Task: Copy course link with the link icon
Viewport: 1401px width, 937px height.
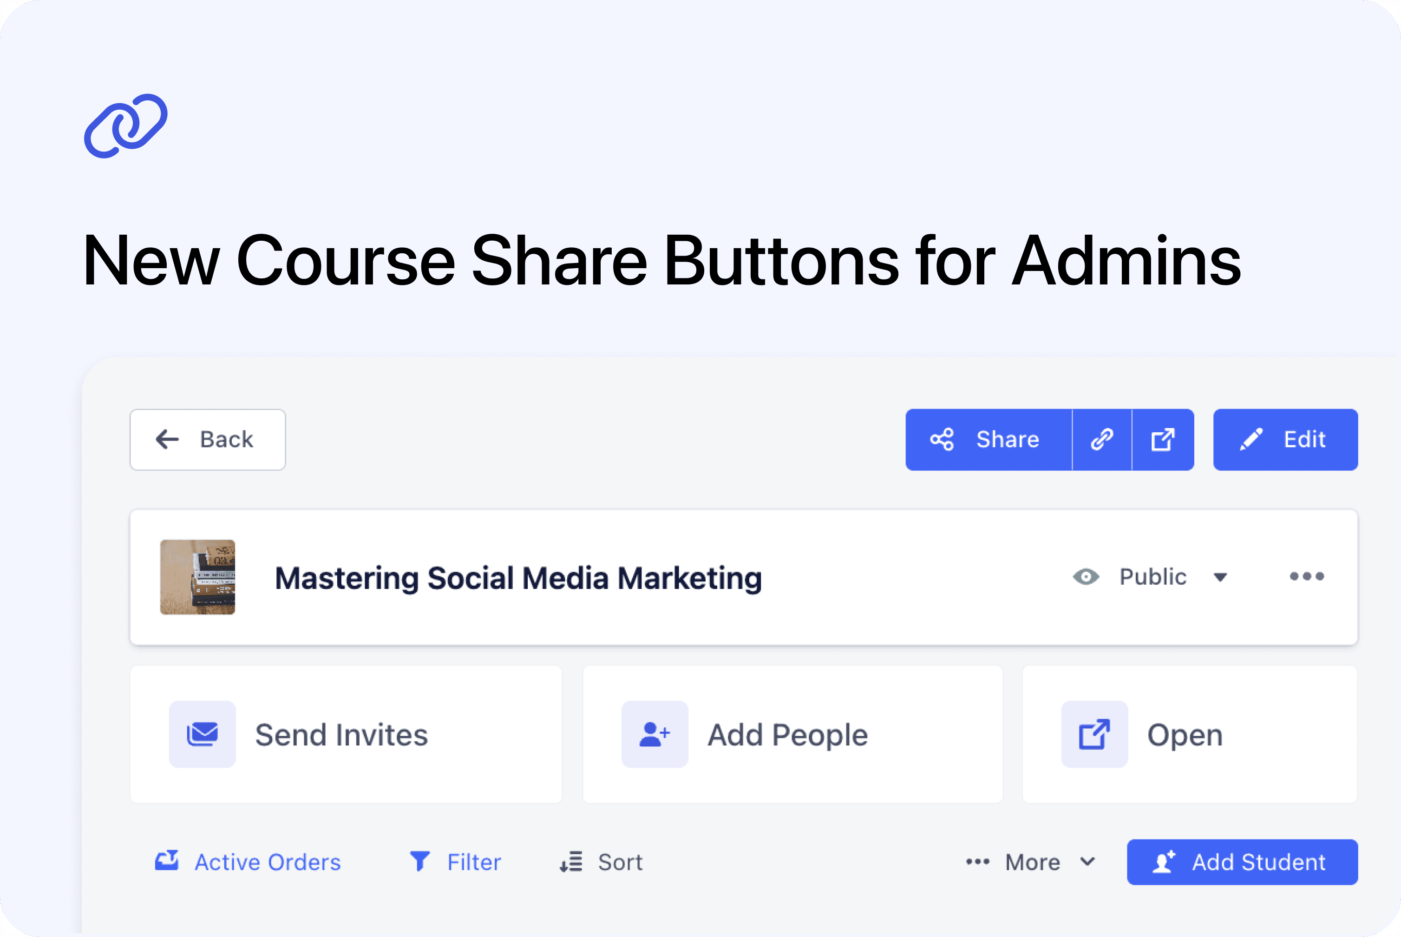Action: coord(1102,440)
